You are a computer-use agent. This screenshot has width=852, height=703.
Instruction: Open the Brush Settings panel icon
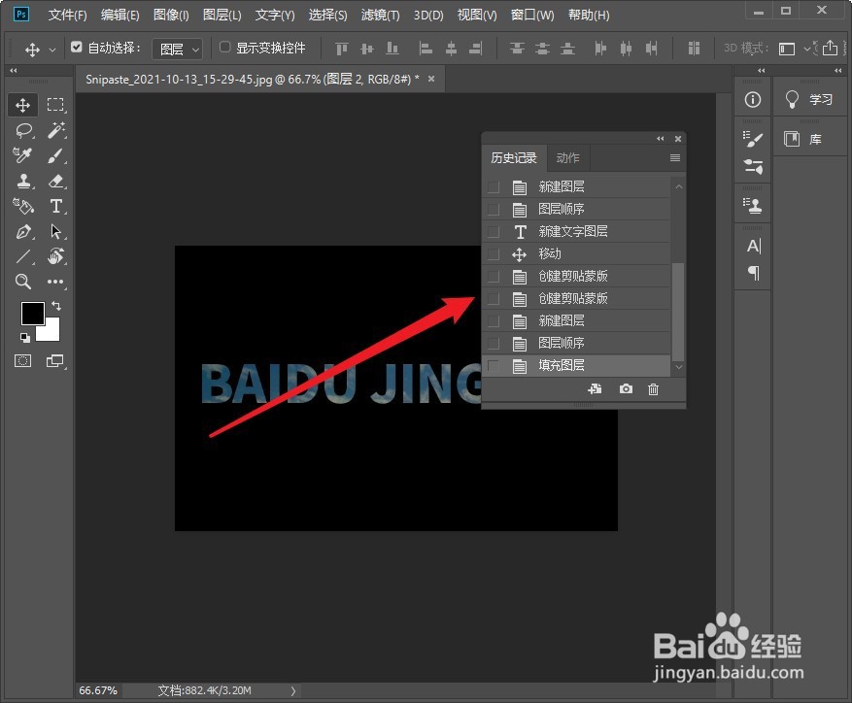753,139
